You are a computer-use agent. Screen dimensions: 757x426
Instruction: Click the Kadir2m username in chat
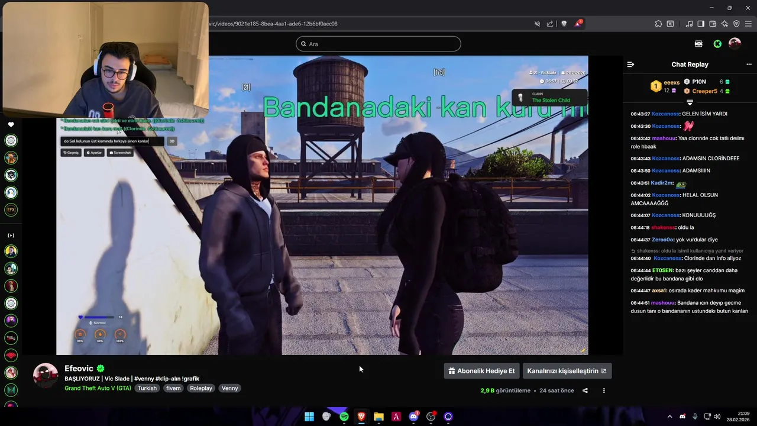point(662,183)
